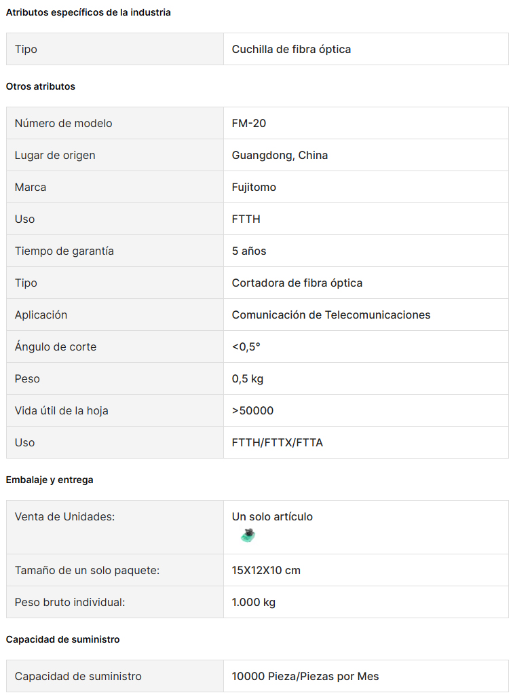Click the weight value '0,5 kg'

(248, 378)
